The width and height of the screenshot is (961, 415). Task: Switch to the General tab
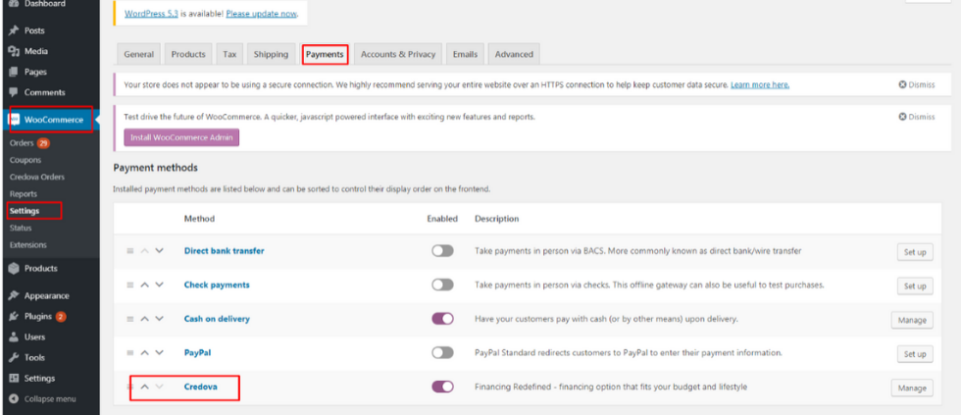click(x=138, y=54)
